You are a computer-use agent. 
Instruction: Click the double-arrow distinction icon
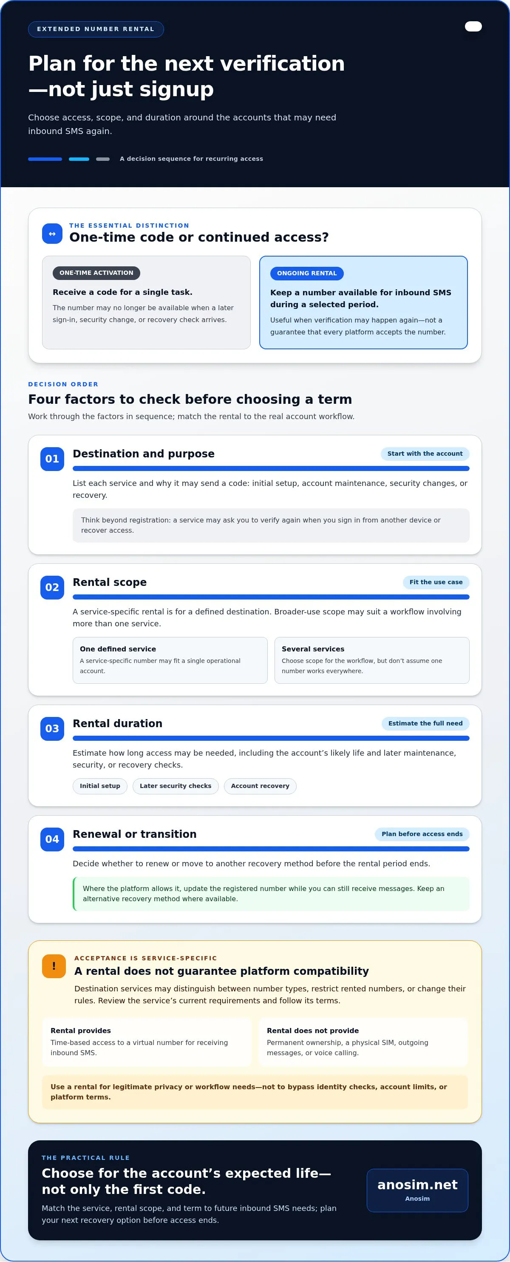click(x=52, y=234)
